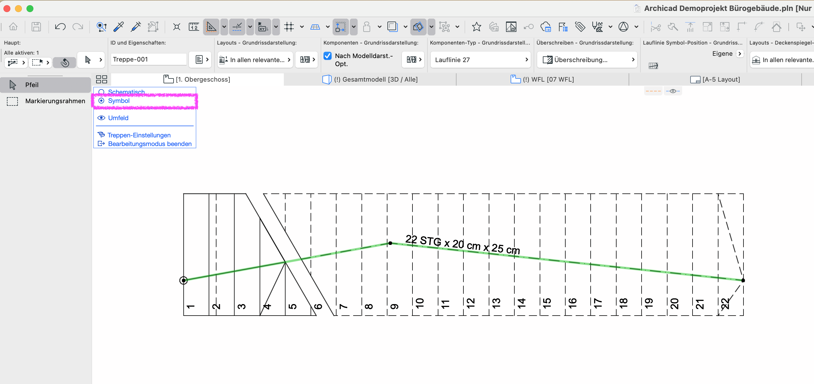The width and height of the screenshot is (814, 384).
Task: Click the Treppe-001 ID field
Action: [x=149, y=59]
